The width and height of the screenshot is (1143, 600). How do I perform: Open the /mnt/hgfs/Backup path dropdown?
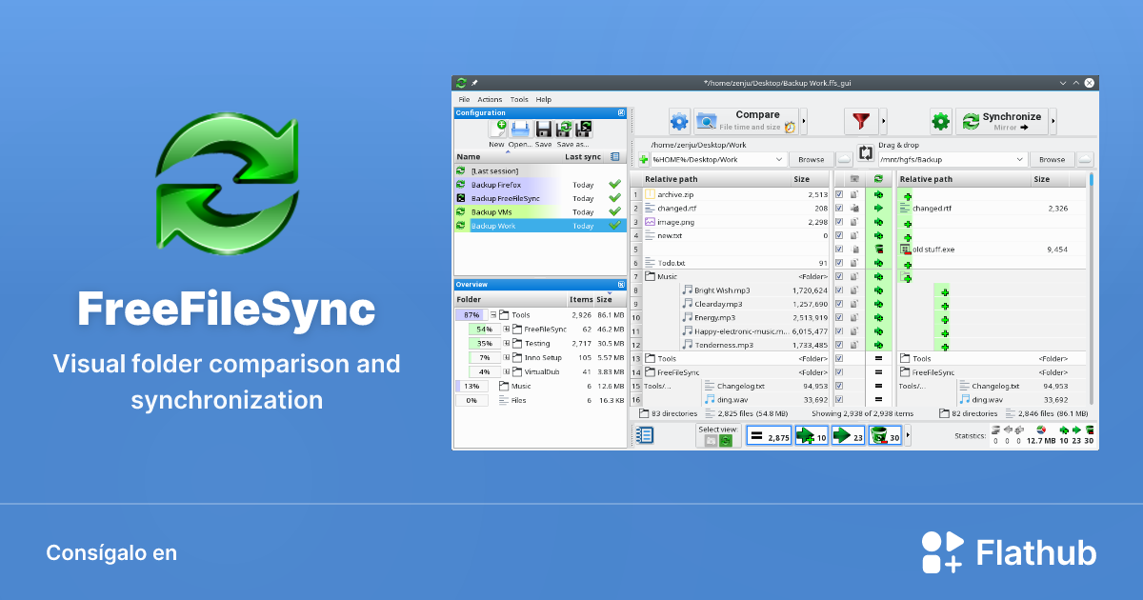1019,159
